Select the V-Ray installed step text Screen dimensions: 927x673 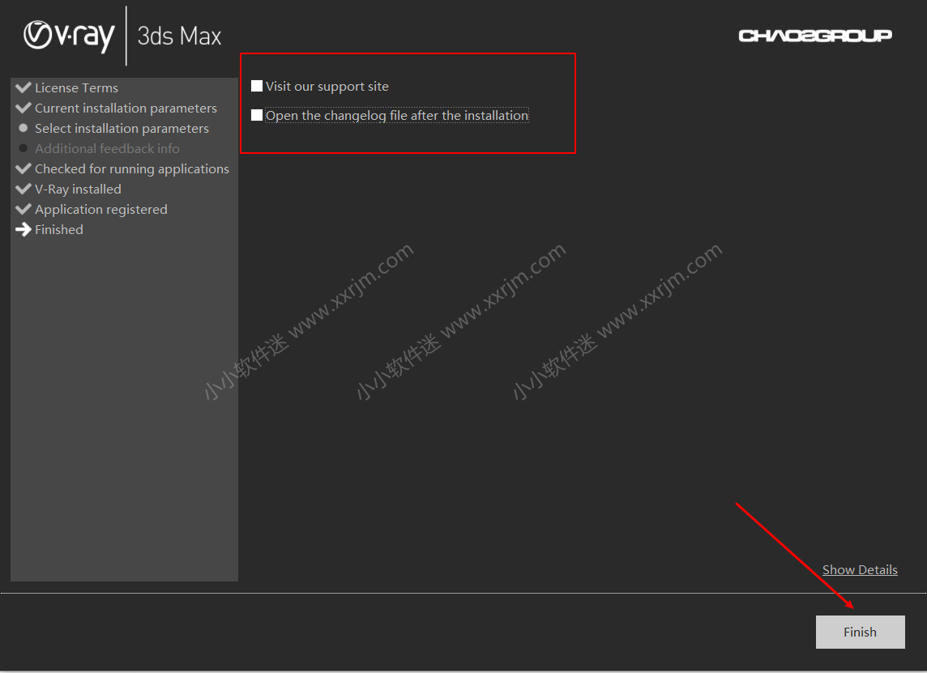78,189
